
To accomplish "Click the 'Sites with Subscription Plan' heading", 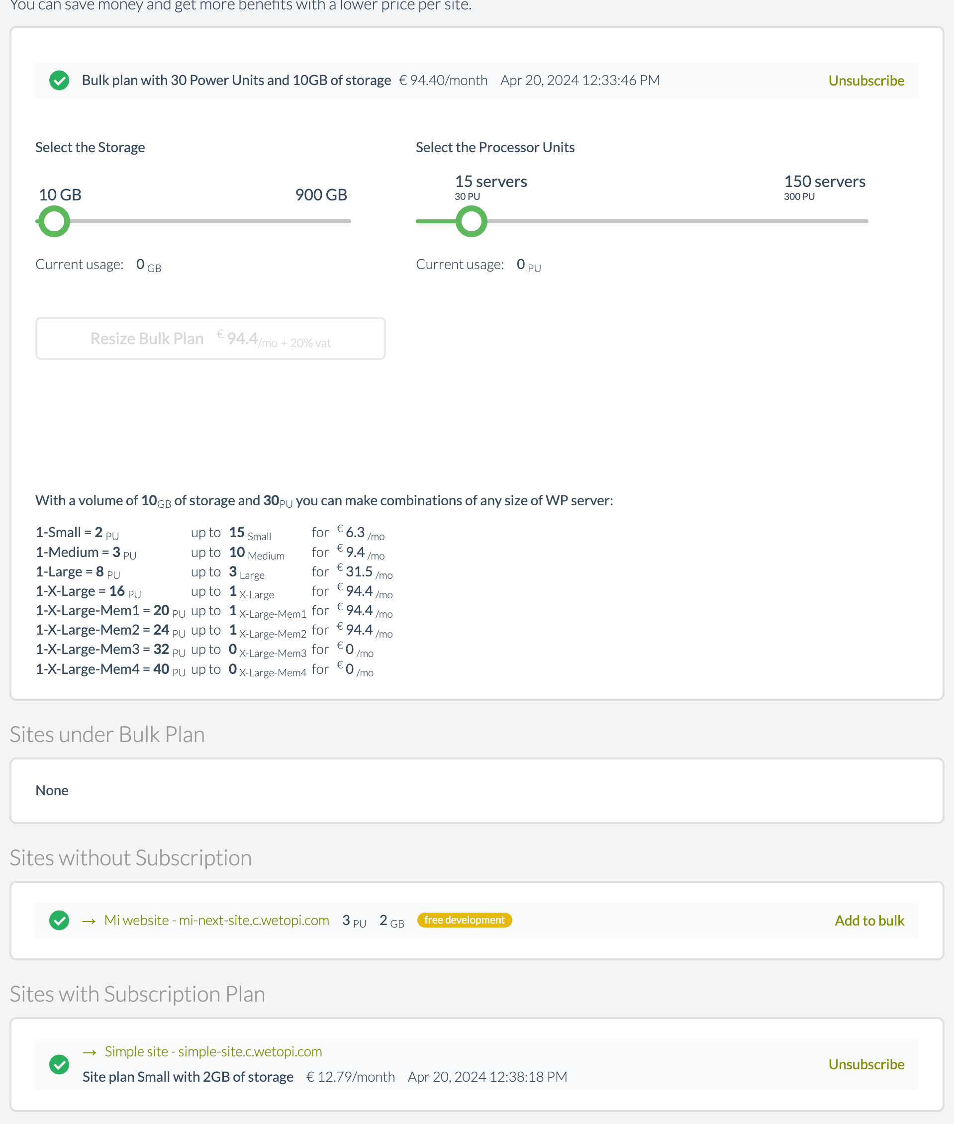I will [137, 994].
